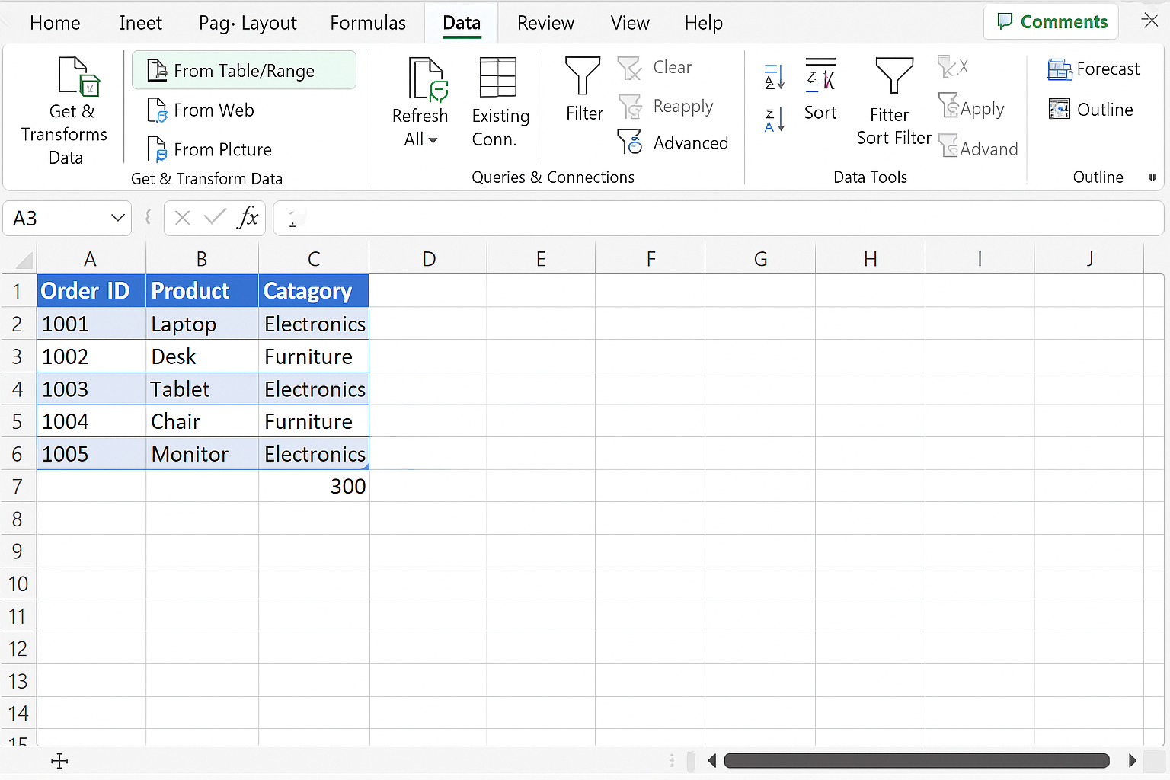Clear the applied filter
This screenshot has height=780, width=1170.
pos(655,68)
